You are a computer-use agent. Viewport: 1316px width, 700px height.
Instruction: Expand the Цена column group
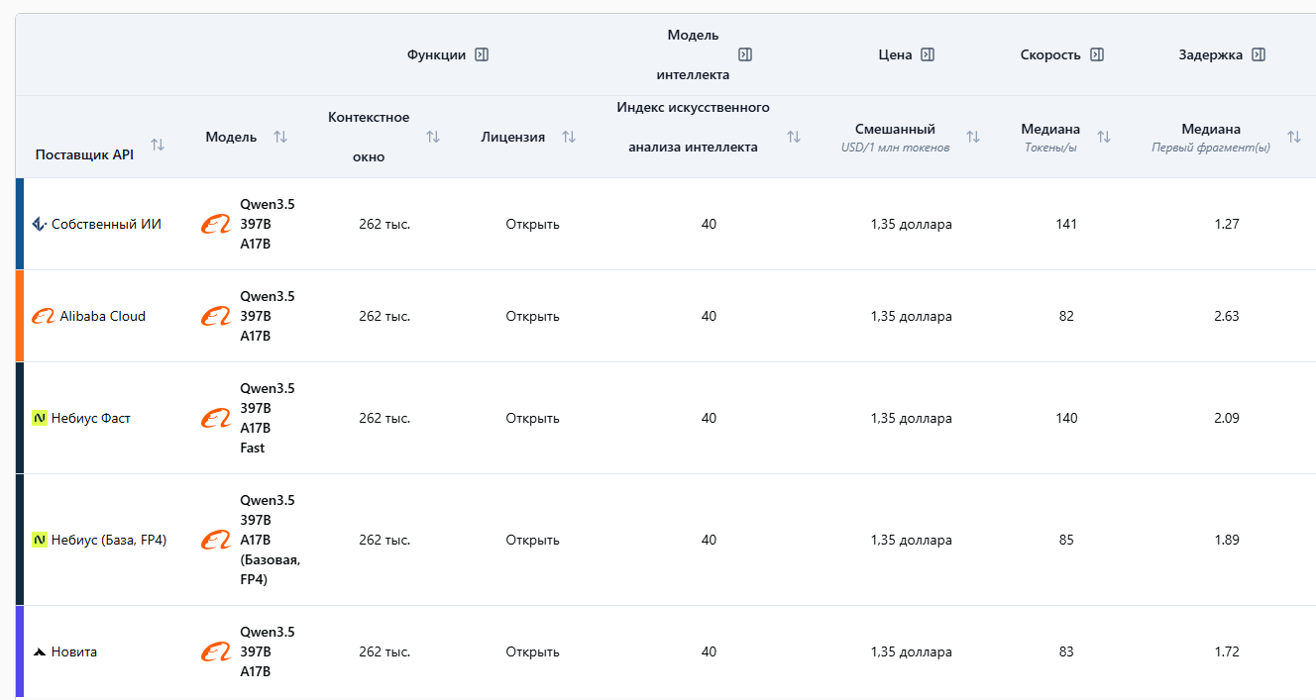coord(928,55)
